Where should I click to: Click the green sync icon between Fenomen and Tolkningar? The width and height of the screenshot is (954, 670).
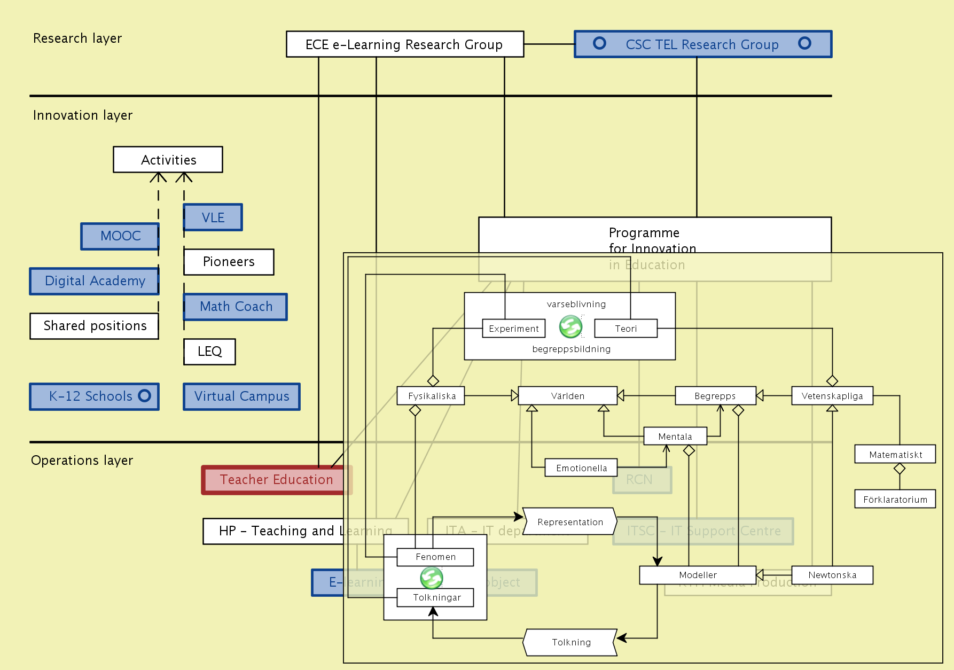[431, 578]
